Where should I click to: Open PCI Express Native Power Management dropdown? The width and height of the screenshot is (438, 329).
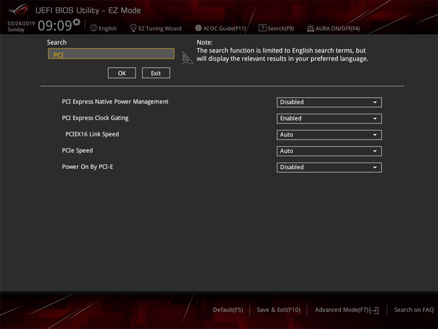[329, 102]
